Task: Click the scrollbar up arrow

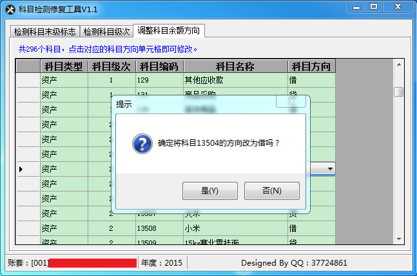Action: point(399,64)
